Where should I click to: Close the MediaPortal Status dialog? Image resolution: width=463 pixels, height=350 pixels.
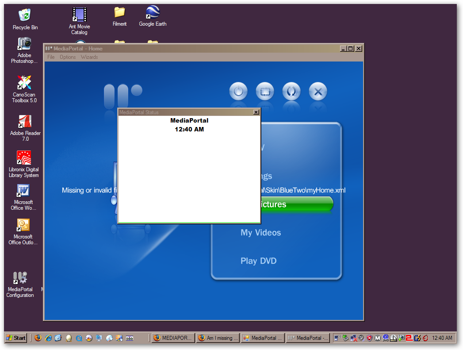[256, 112]
